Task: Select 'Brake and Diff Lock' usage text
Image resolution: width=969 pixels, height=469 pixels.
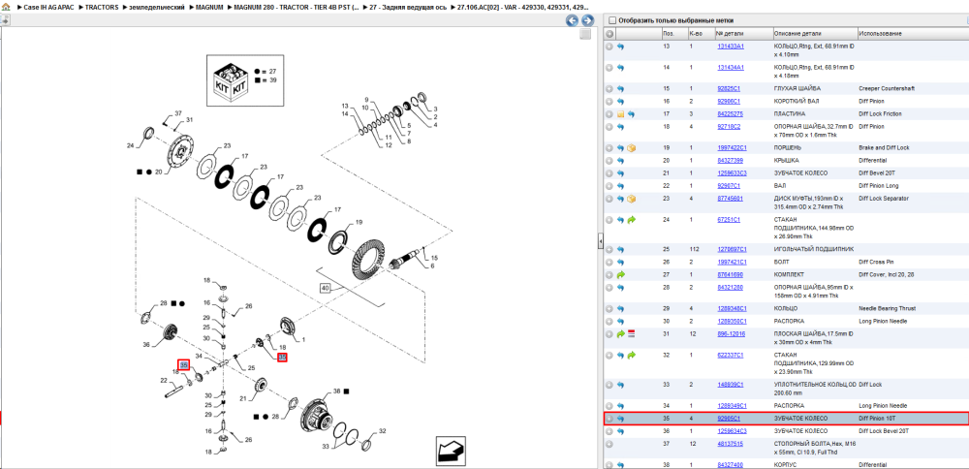Action: click(885, 147)
